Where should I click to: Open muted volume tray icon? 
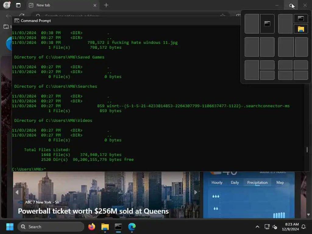click(275, 227)
